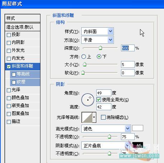Click the shadow 不透明度(C) slider handle
164x163 pixels.
click(x=109, y=153)
